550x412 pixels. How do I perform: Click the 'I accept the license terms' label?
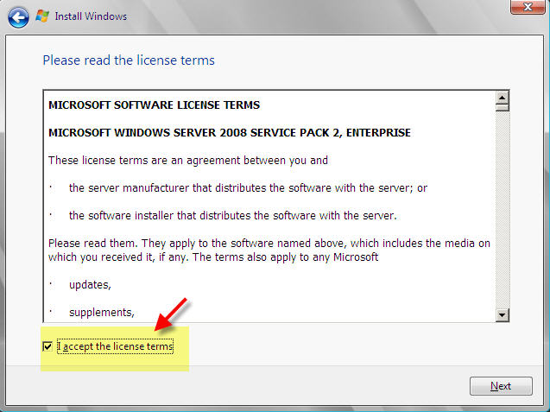(x=115, y=346)
